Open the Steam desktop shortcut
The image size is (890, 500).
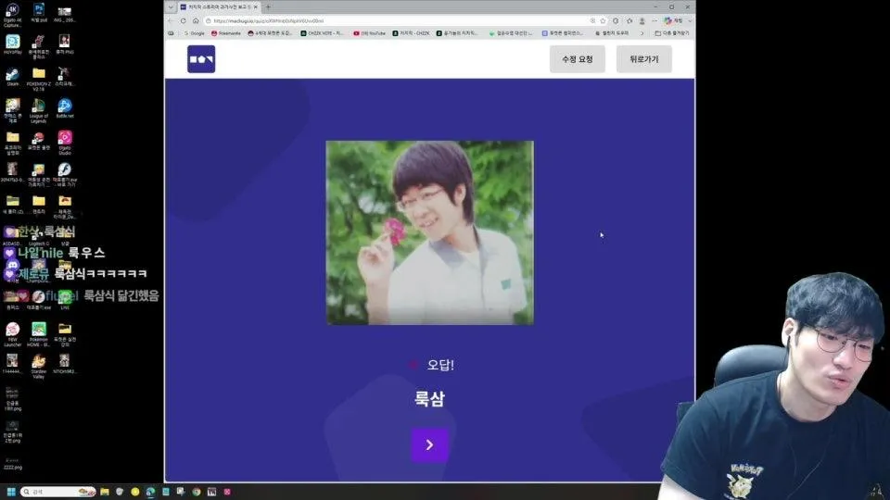pos(12,77)
